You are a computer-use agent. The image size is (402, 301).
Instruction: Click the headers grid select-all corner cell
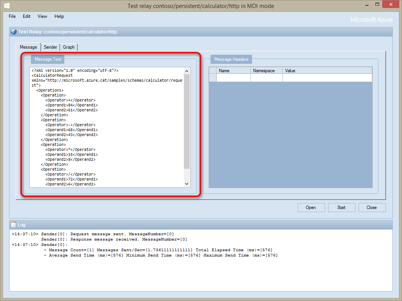tap(213, 71)
